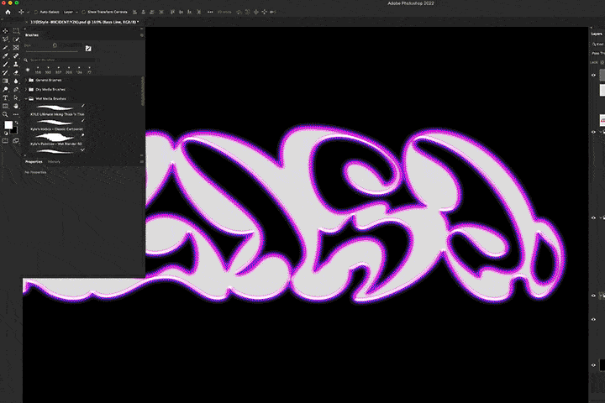The height and width of the screenshot is (403, 605).
Task: Select the Dodge tool
Action: click(x=5, y=90)
